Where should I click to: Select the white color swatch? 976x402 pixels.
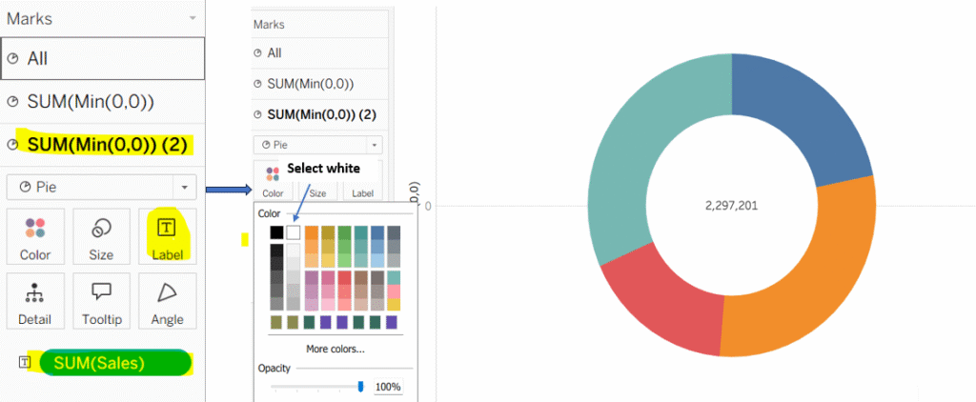click(294, 232)
